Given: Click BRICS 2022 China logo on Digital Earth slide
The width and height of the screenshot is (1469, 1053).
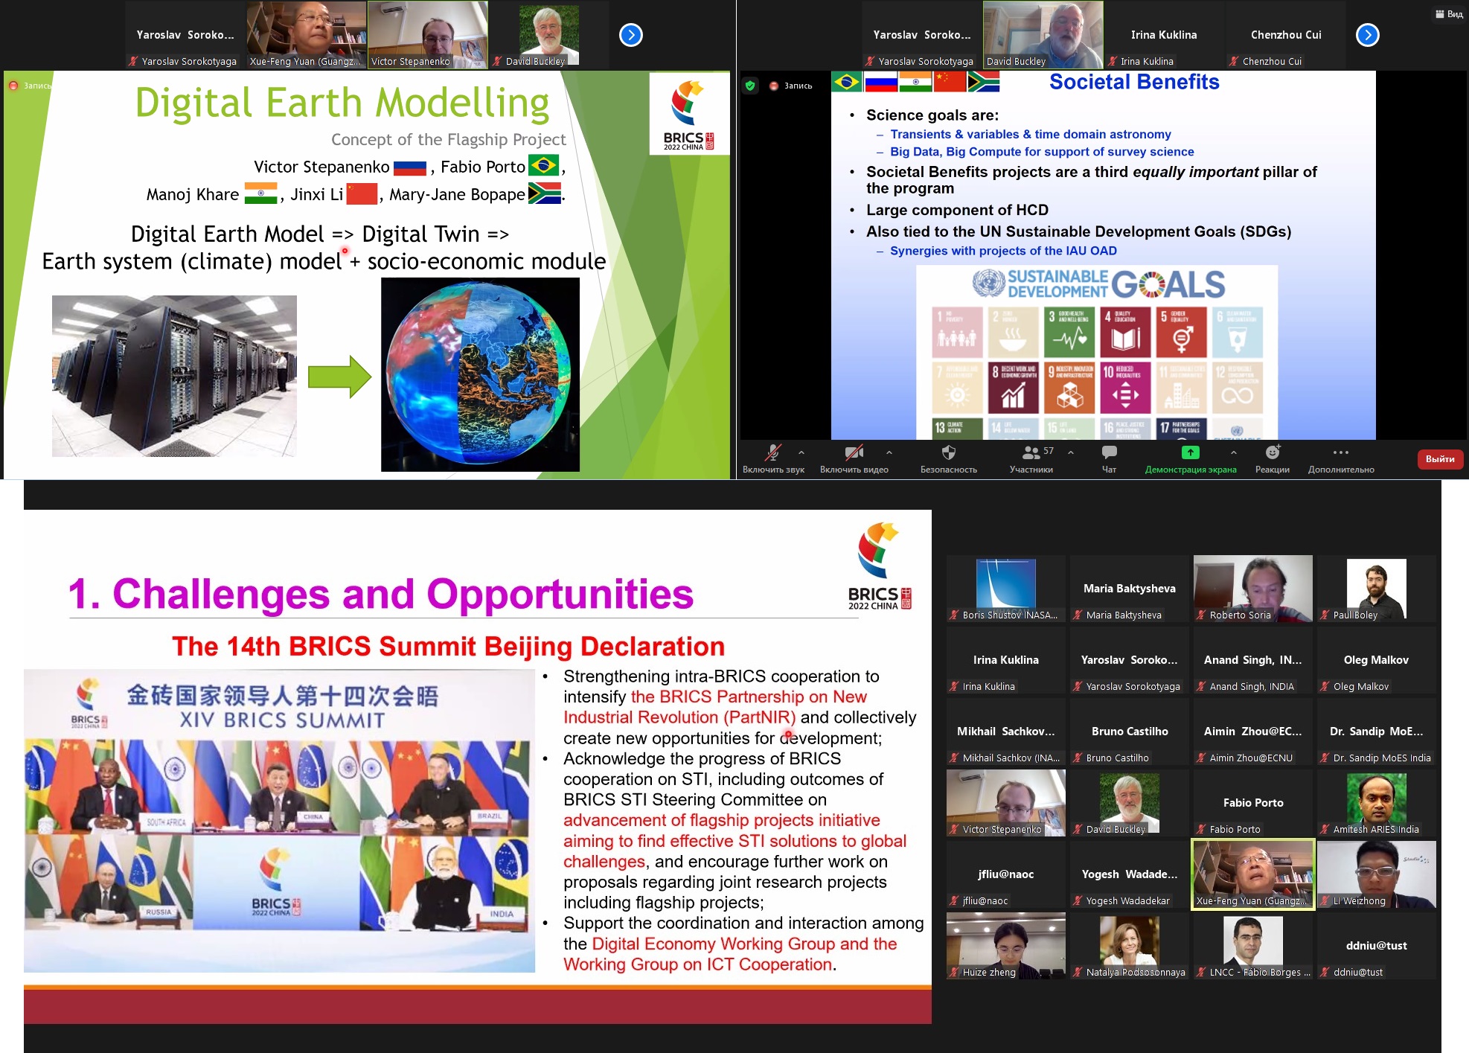Looking at the screenshot, I should (x=689, y=114).
